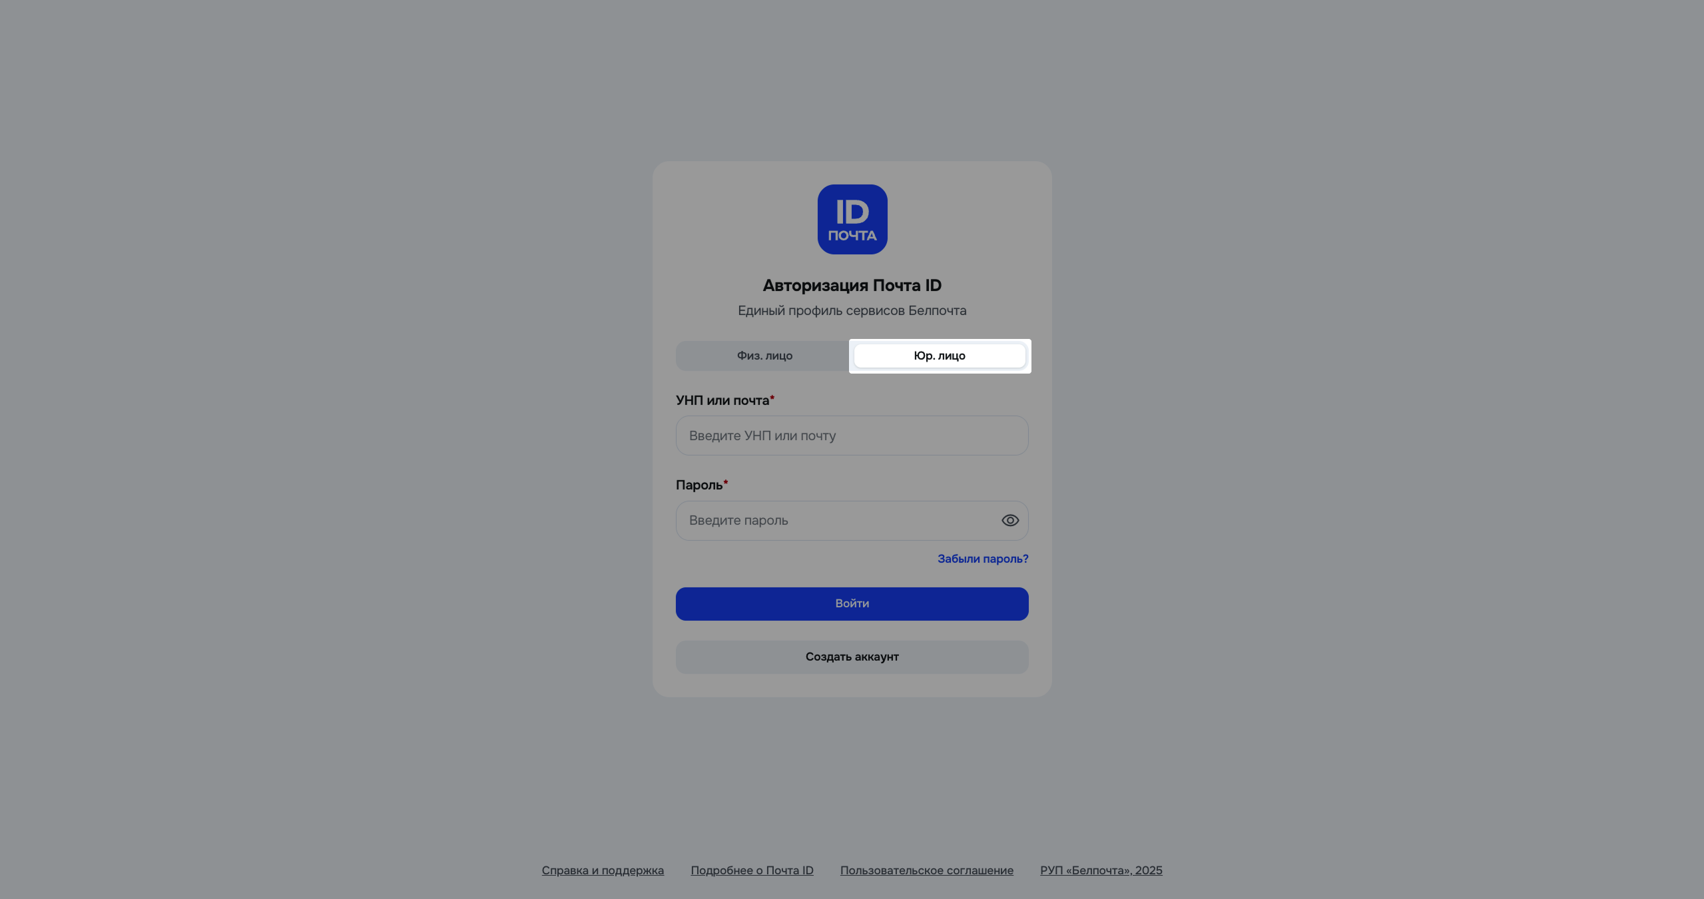Follow the Подробнее о Почта ID link
The image size is (1704, 899).
(752, 870)
